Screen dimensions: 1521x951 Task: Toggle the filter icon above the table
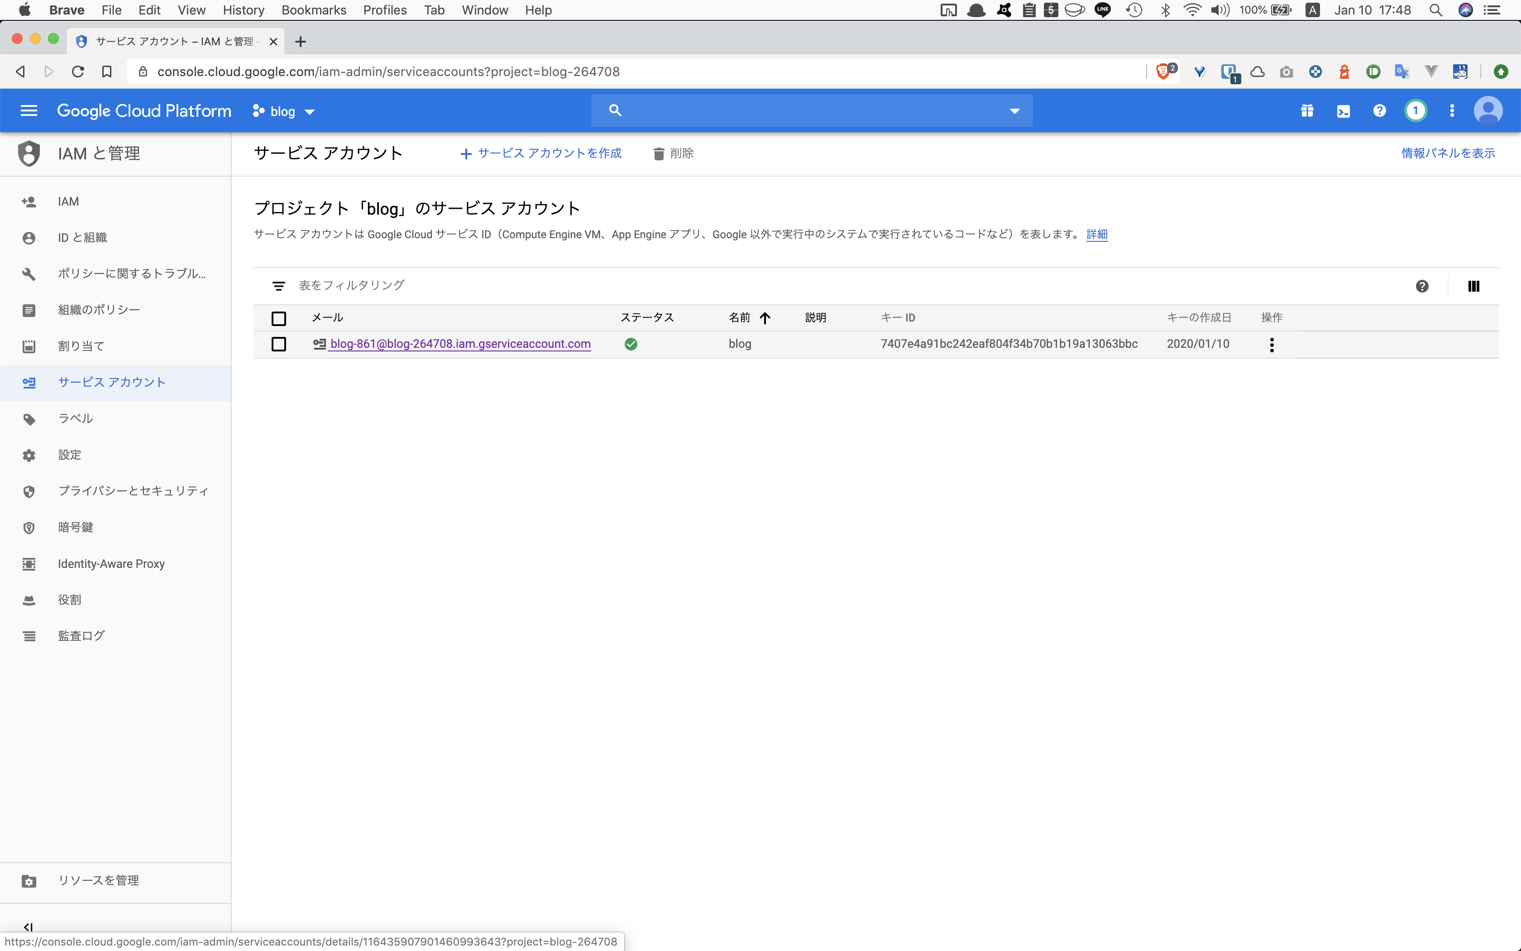pyautogui.click(x=278, y=285)
